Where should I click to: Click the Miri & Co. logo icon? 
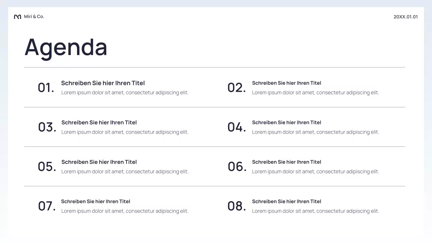pos(18,17)
